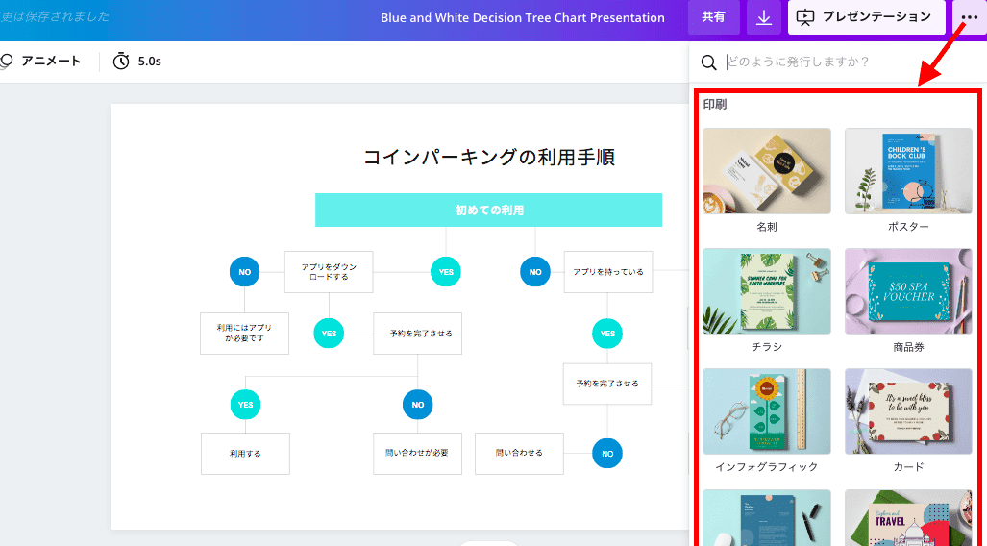Select the blue letterhead thumbnail beside the TRAVEL one
The height and width of the screenshot is (546, 987).
coord(767,518)
